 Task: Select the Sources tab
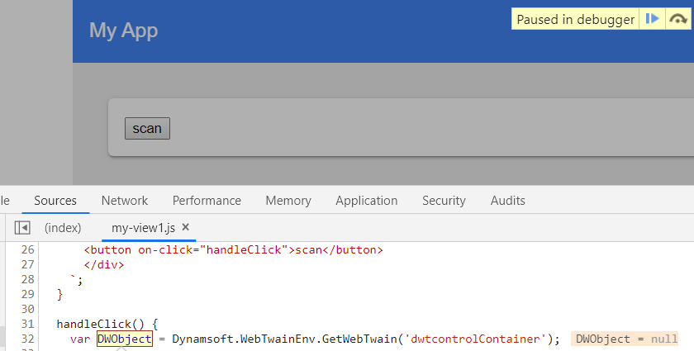pyautogui.click(x=55, y=201)
